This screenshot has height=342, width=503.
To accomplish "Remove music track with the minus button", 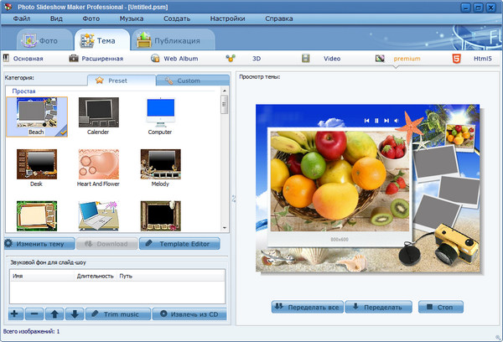I will click(34, 313).
